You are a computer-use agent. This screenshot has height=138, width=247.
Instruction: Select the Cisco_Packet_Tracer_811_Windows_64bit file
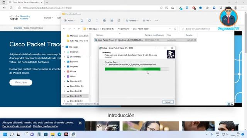pyautogui.click(x=145, y=40)
